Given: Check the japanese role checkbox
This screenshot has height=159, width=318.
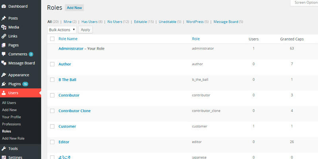Looking at the screenshot, I should tap(52, 157).
